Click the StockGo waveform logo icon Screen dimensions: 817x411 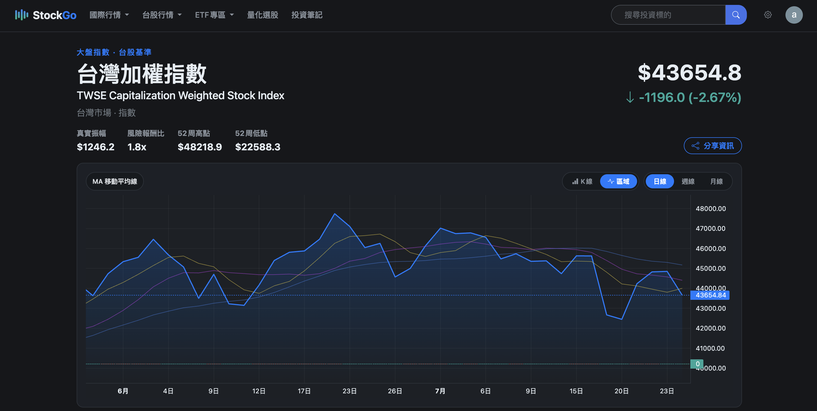coord(21,15)
